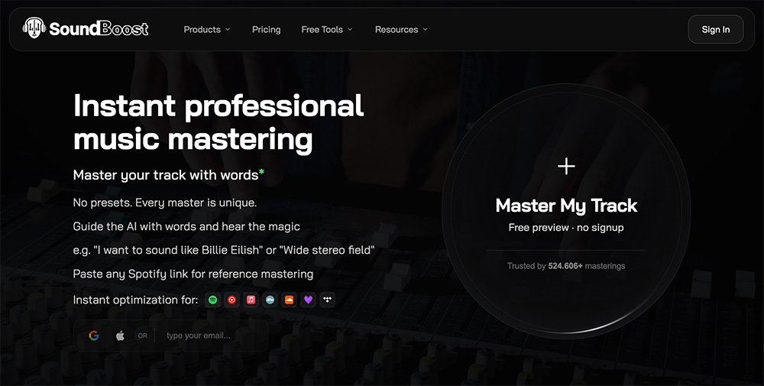Viewport: 764px width, 386px height.
Task: Click the Sign In button
Action: pos(716,29)
